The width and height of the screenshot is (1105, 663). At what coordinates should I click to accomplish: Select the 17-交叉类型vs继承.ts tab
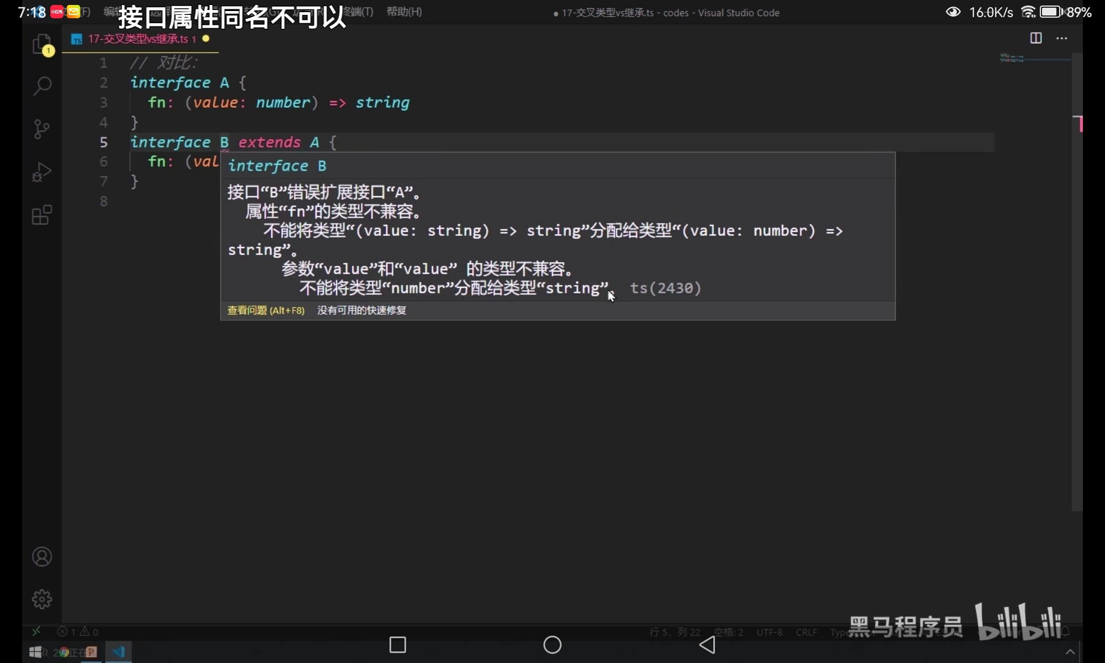[x=138, y=39]
